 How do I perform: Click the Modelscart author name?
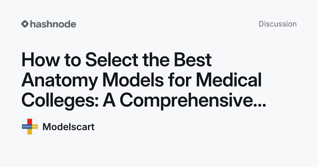click(x=68, y=127)
